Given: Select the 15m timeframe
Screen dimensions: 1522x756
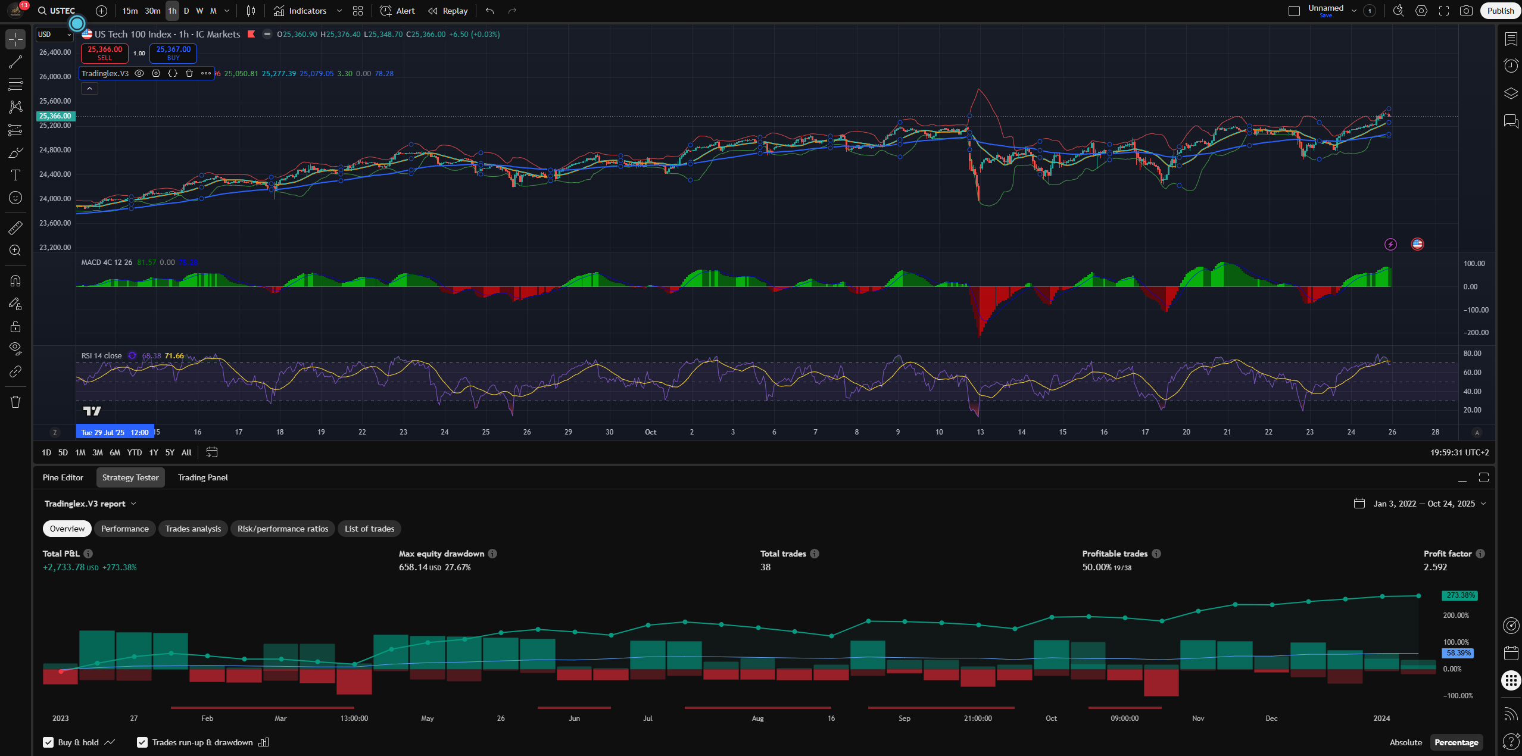Looking at the screenshot, I should coord(130,11).
